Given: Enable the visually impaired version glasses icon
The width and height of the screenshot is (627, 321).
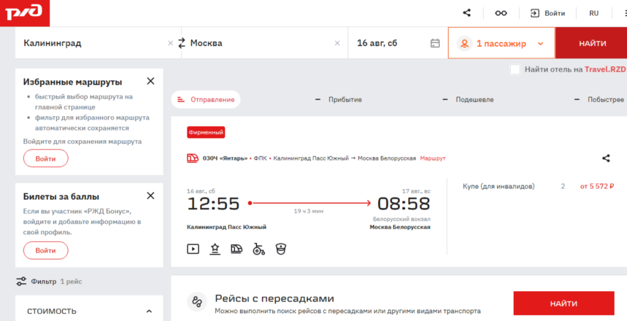Looking at the screenshot, I should click(x=501, y=13).
